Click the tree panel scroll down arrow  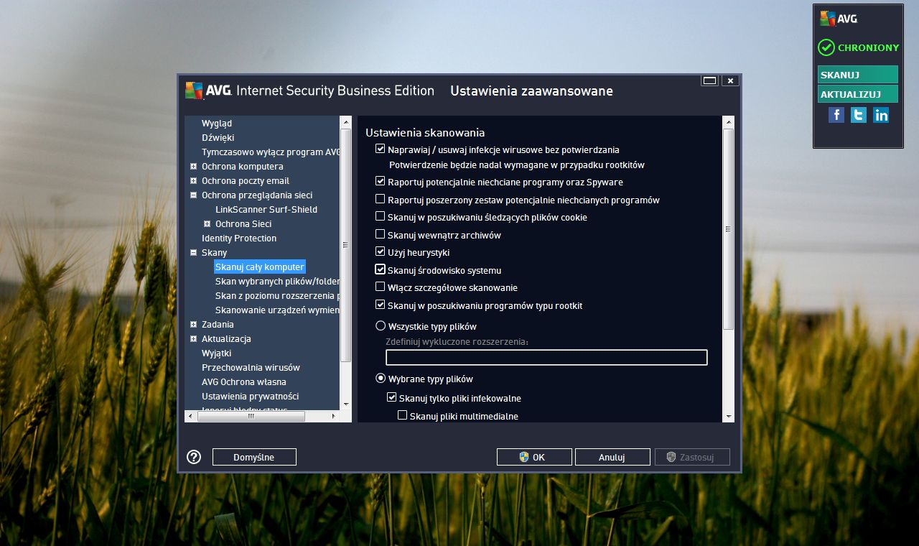pos(346,404)
